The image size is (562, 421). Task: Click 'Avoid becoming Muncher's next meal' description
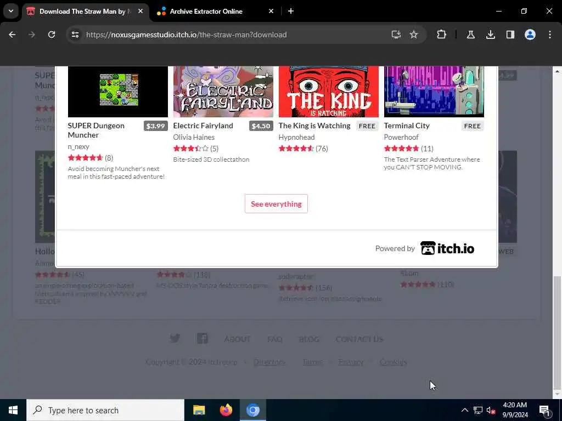tap(116, 173)
